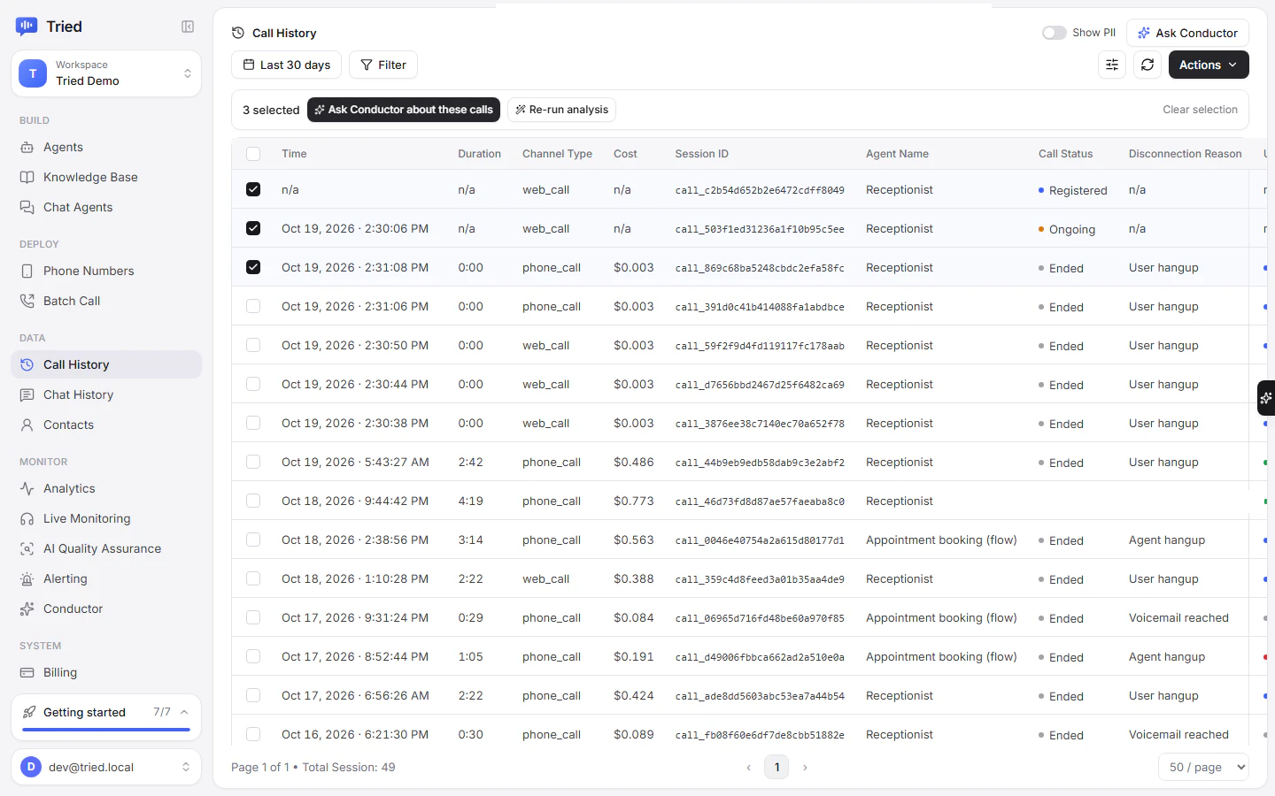The image size is (1275, 796).
Task: Click the Duration column header
Action: [x=479, y=154]
